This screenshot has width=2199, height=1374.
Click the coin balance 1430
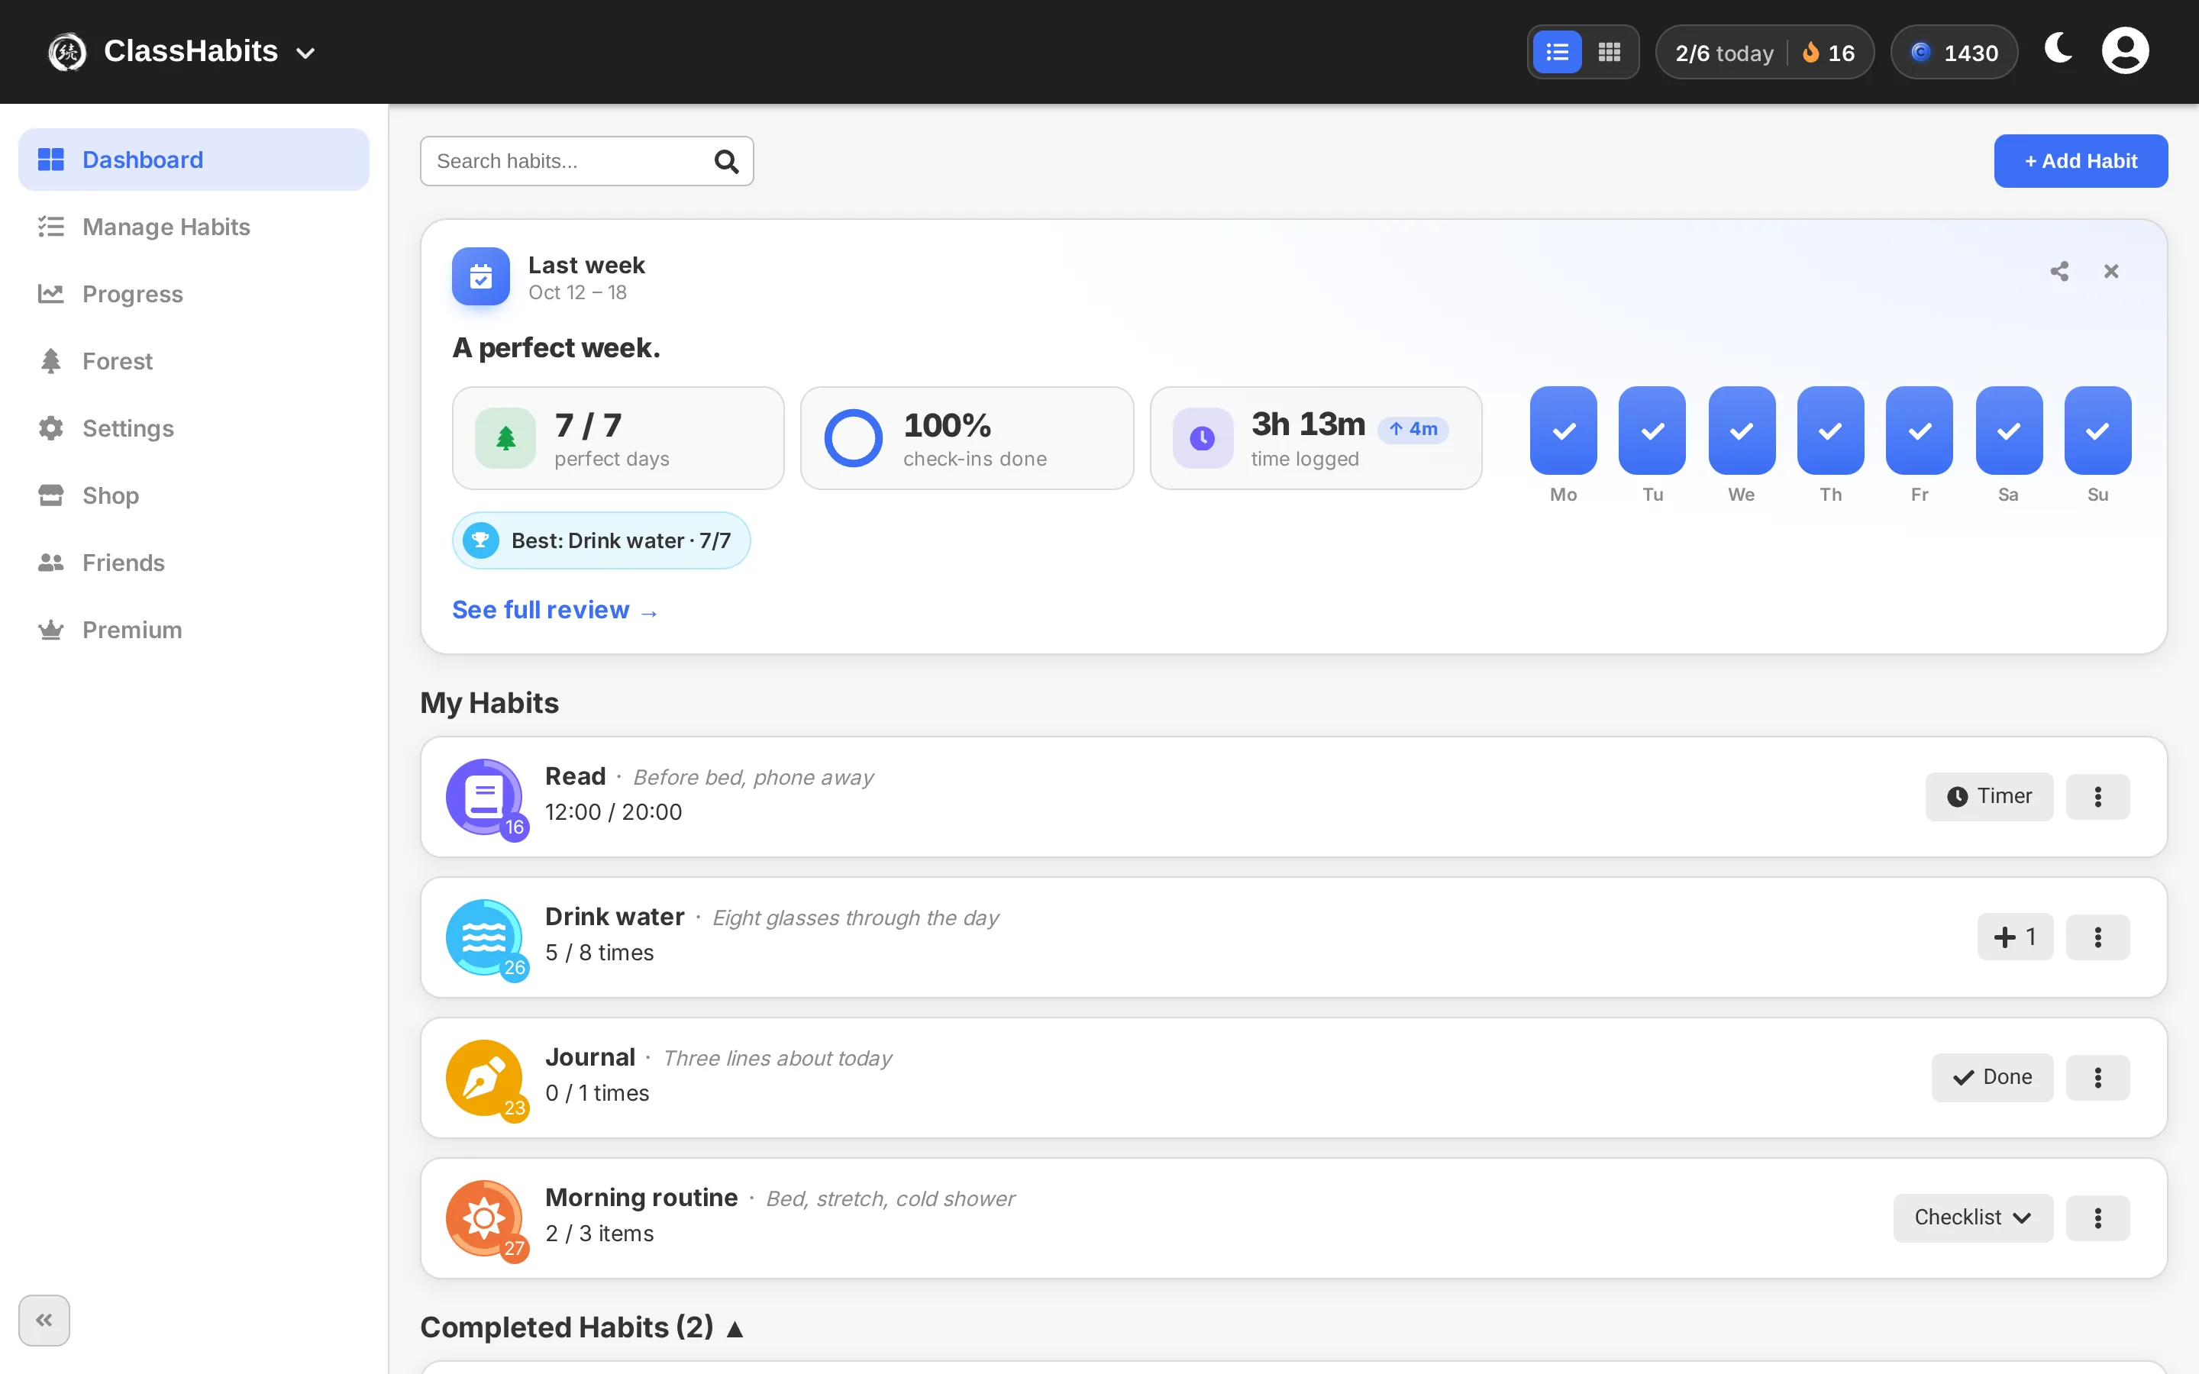1954,53
